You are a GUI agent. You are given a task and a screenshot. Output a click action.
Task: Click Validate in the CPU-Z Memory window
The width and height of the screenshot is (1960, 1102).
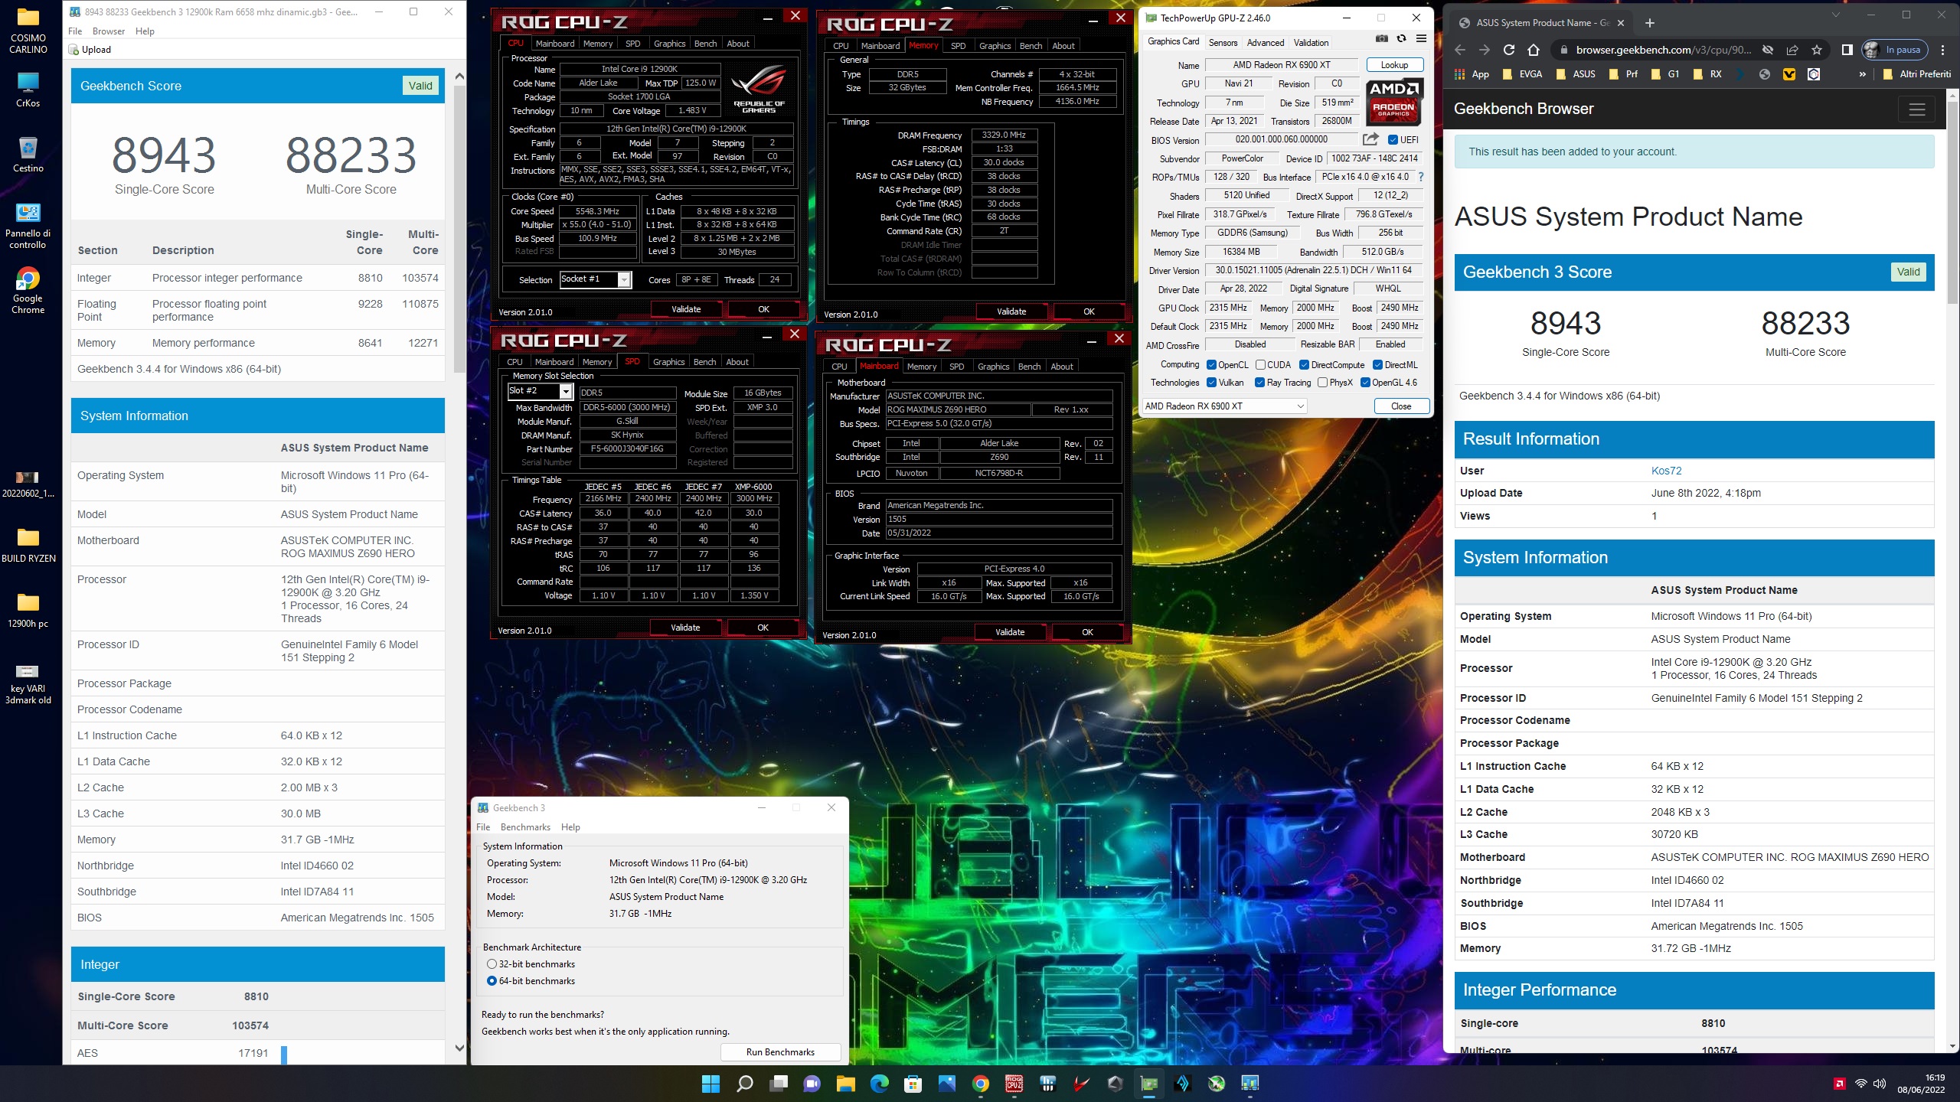[x=1011, y=311]
